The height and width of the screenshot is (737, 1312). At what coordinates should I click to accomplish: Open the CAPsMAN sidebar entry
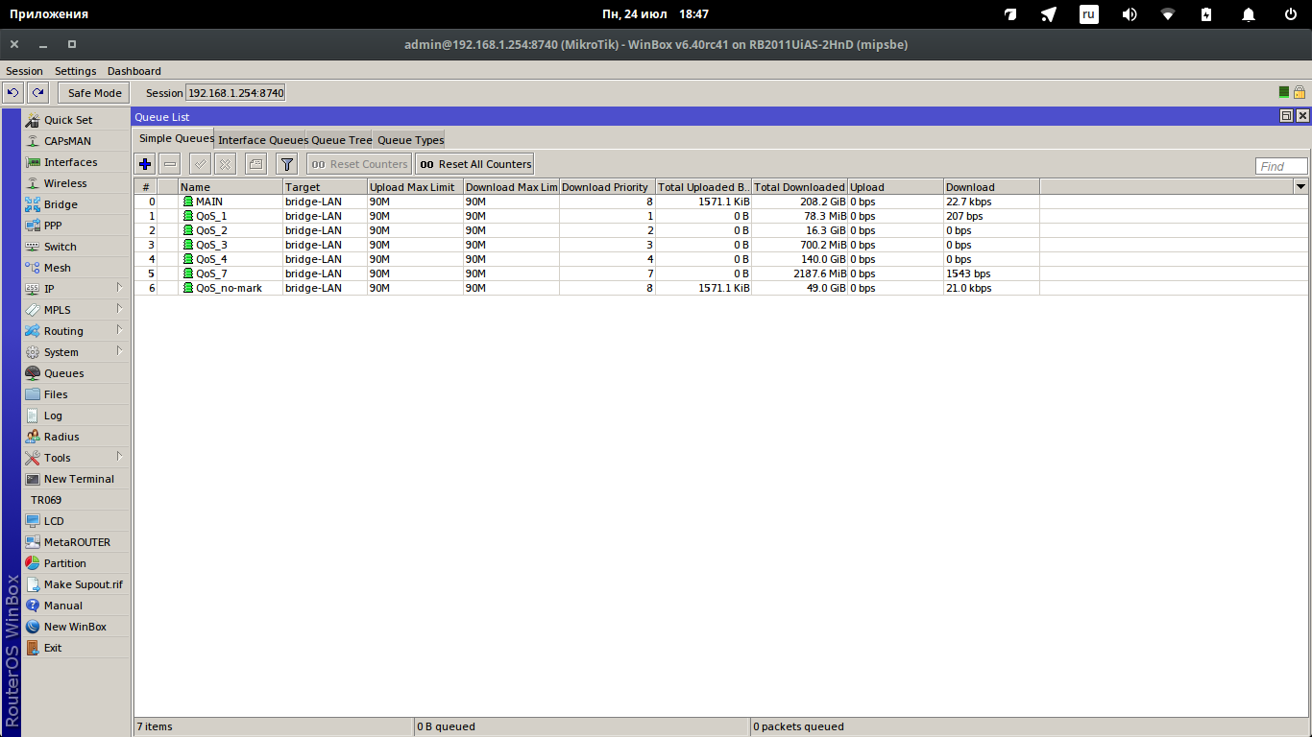point(76,141)
